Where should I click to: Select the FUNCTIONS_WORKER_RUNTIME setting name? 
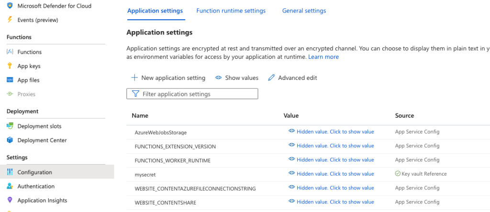point(172,160)
